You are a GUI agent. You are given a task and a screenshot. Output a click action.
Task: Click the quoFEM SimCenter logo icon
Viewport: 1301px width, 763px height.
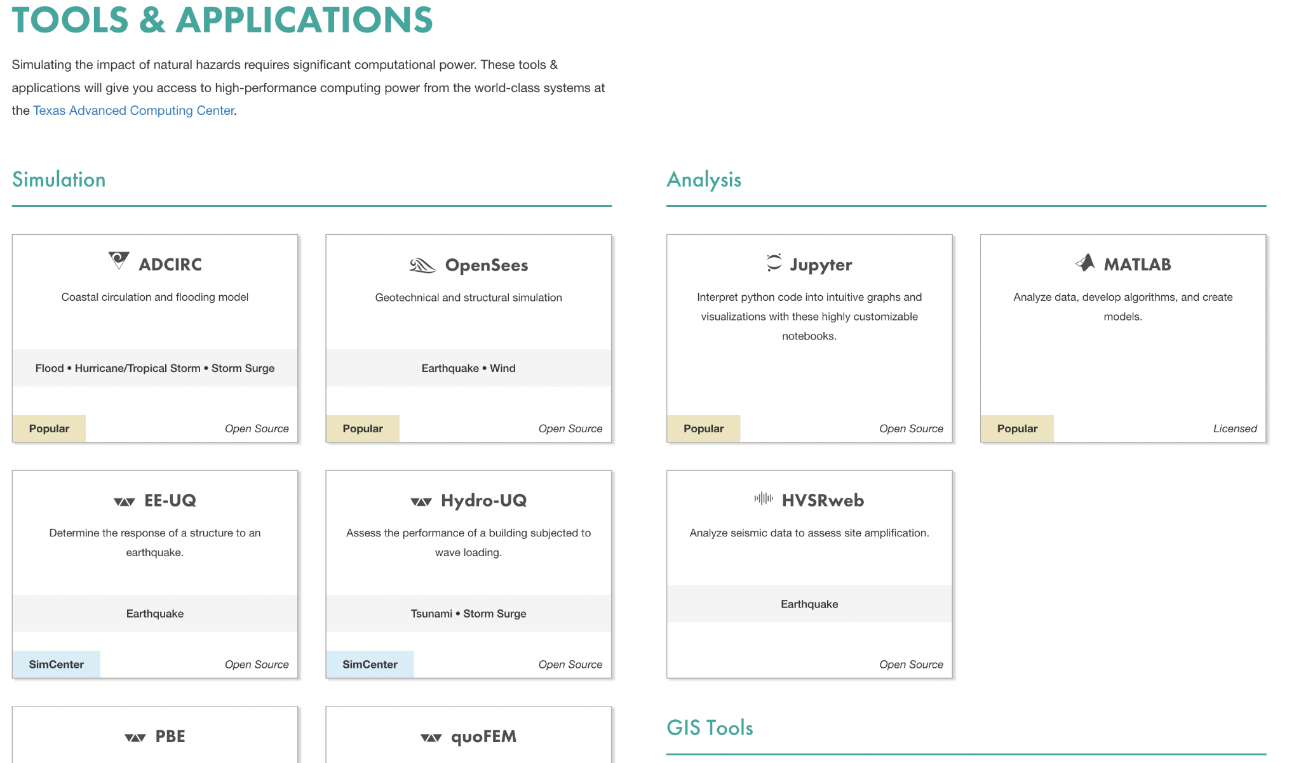tap(431, 738)
